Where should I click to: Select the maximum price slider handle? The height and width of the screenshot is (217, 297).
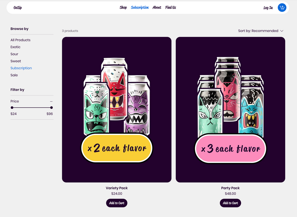coord(52,107)
